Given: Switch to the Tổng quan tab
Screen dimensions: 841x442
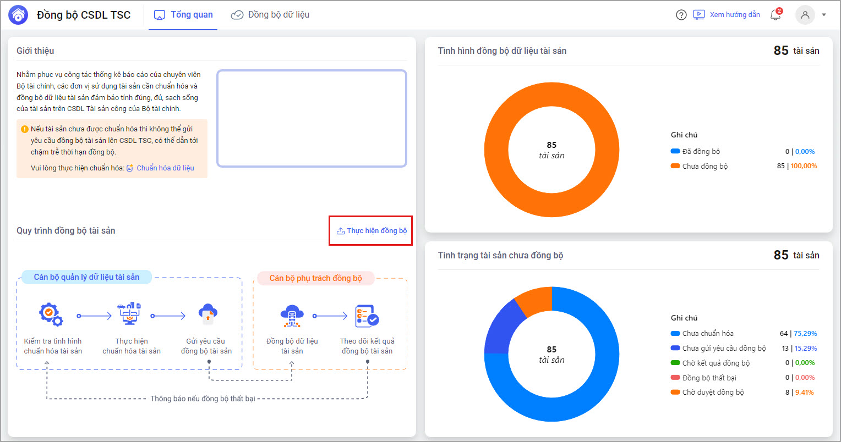Looking at the screenshot, I should pyautogui.click(x=183, y=15).
